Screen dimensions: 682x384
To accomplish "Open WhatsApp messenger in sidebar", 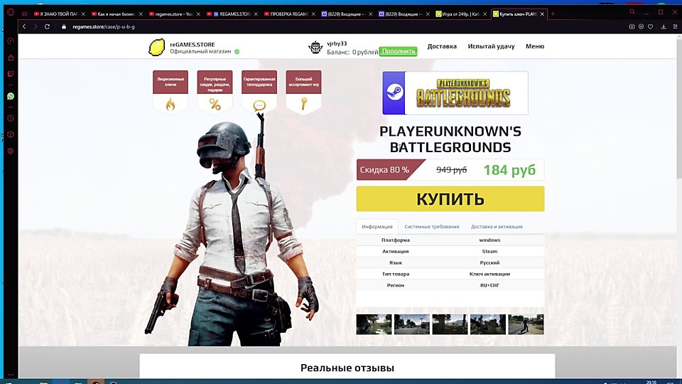I will tap(11, 96).
